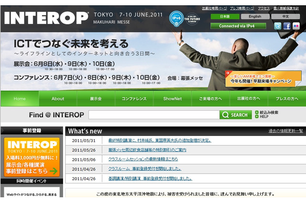This screenshot has height=203, width=306.
Task: Open the コンファレンス navigation tab
Action: pos(134,99)
